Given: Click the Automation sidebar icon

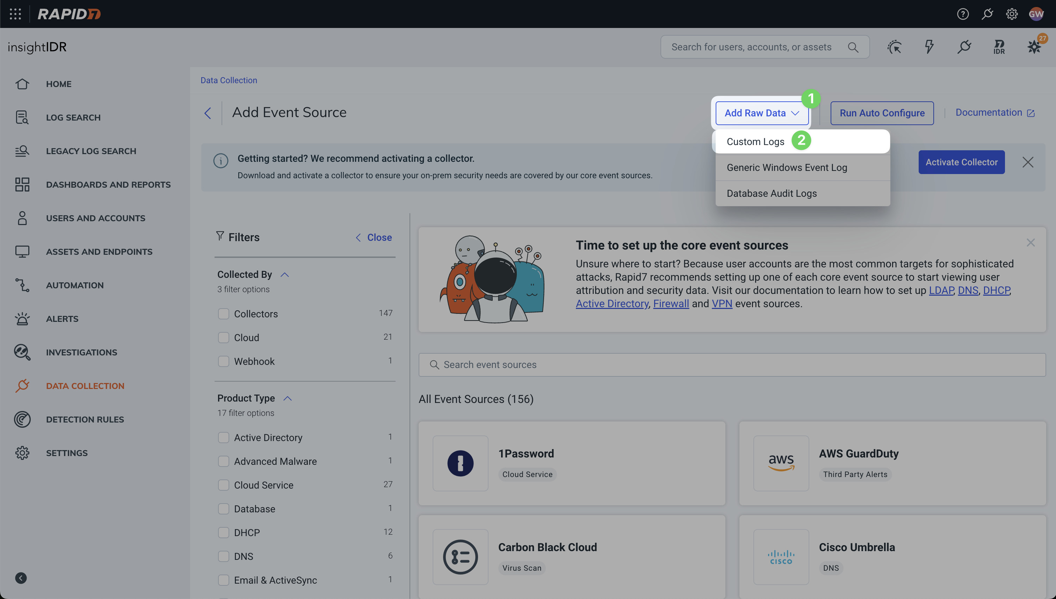Looking at the screenshot, I should [22, 285].
